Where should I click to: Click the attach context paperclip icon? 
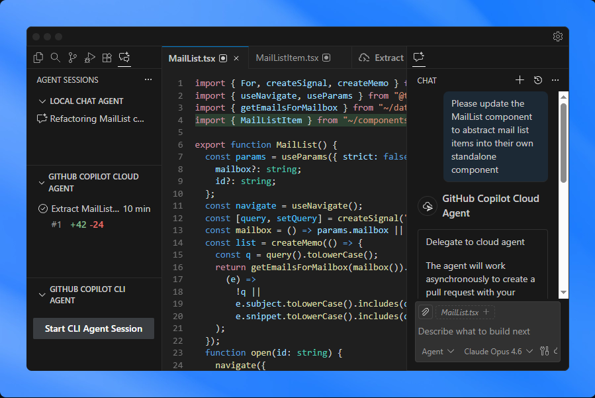[426, 312]
